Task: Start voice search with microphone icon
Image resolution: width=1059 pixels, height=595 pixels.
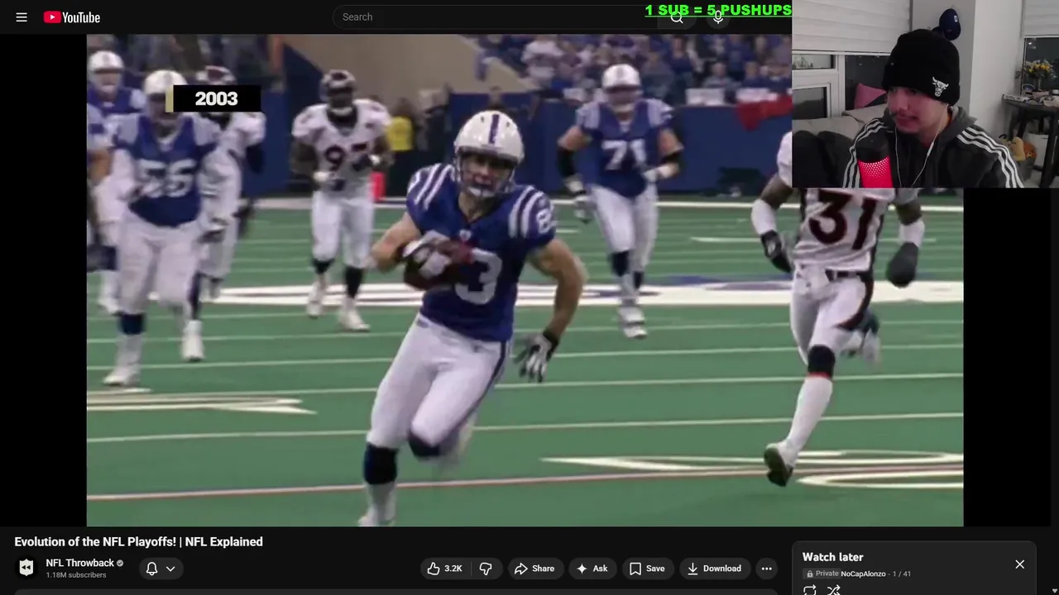Action: point(718,17)
